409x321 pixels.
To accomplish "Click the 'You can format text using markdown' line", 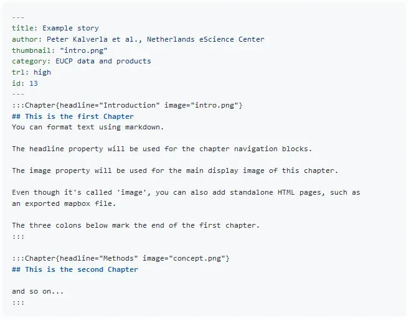I will click(88, 128).
